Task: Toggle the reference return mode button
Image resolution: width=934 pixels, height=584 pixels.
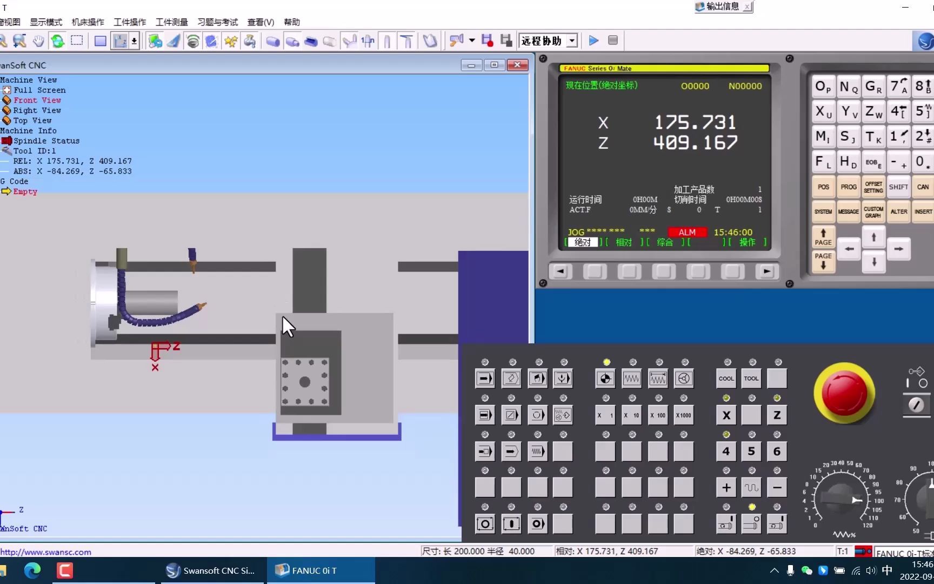Action: click(x=605, y=379)
